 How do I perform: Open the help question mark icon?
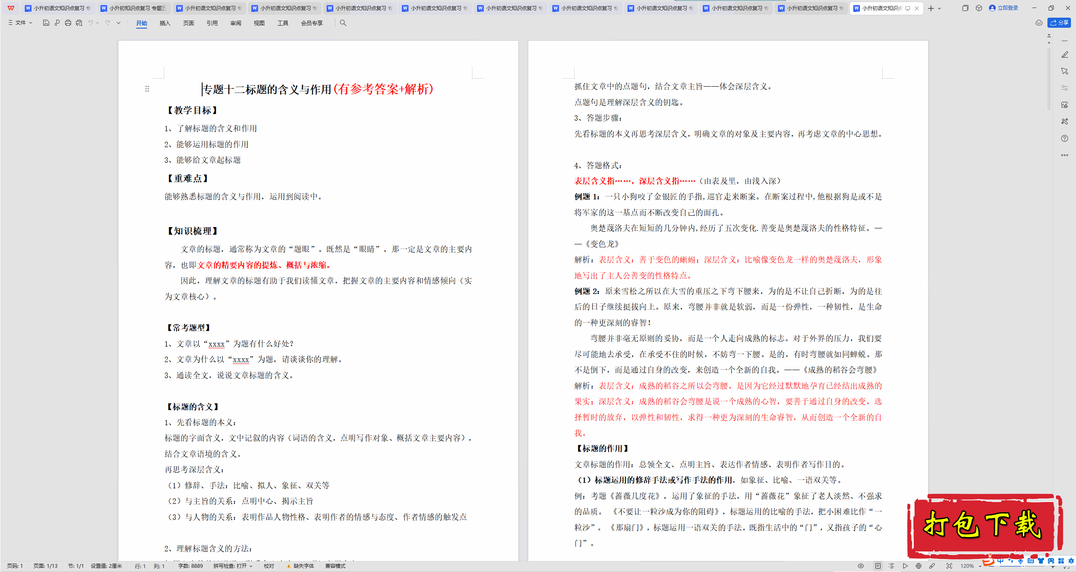(1065, 138)
